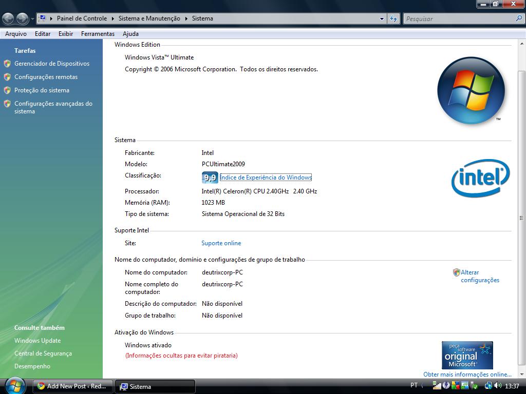Click the Forward navigation arrow button

[23, 18]
